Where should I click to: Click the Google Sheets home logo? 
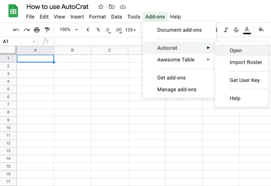pyautogui.click(x=13, y=11)
